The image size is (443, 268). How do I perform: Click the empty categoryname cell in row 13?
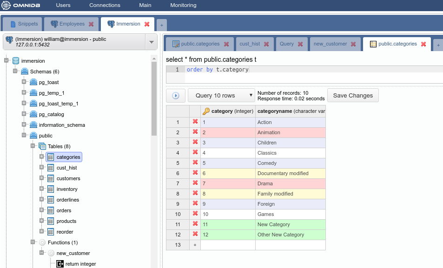(291, 245)
